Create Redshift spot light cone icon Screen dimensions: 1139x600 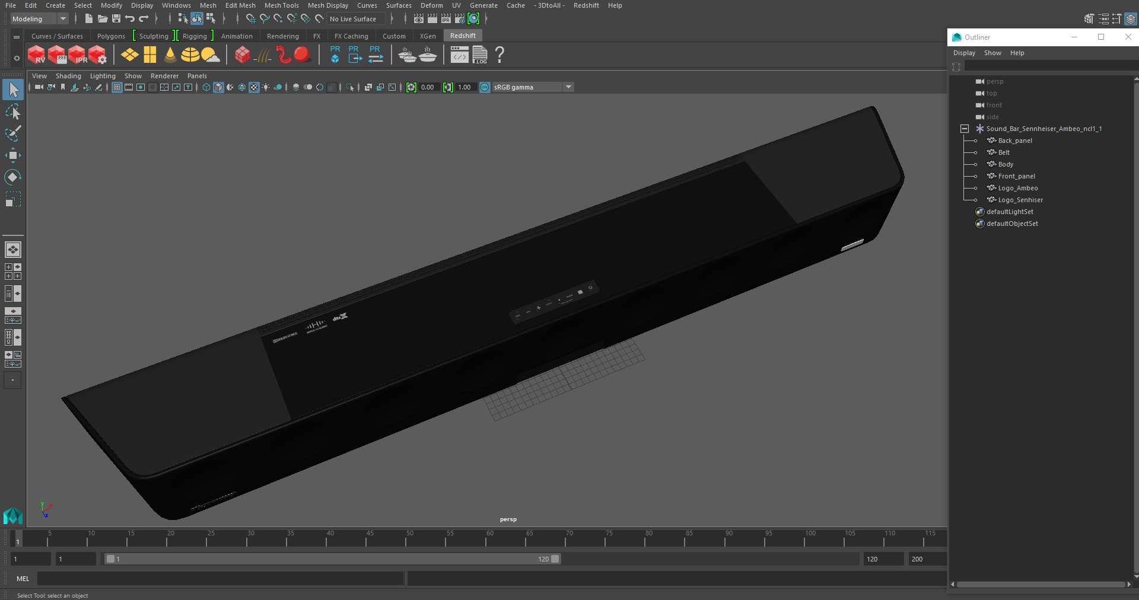coord(170,55)
